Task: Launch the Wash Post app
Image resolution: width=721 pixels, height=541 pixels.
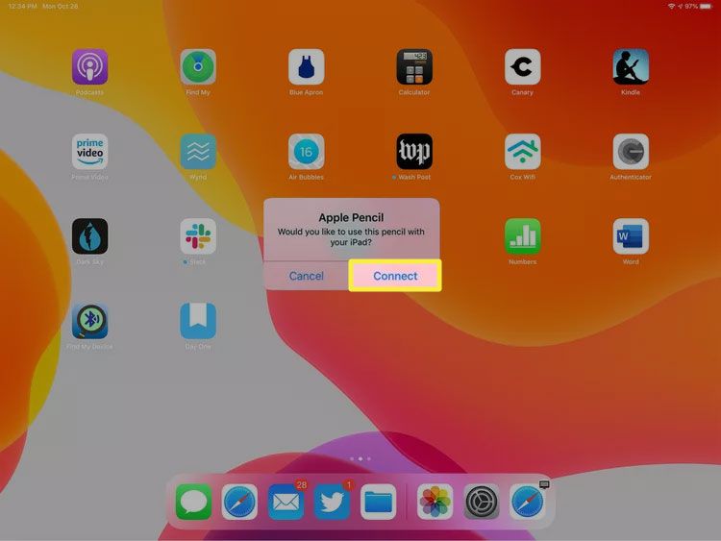Action: (x=414, y=152)
